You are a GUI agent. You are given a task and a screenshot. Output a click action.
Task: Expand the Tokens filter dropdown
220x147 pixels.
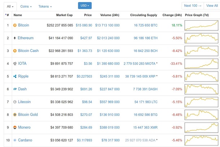point(45,7)
